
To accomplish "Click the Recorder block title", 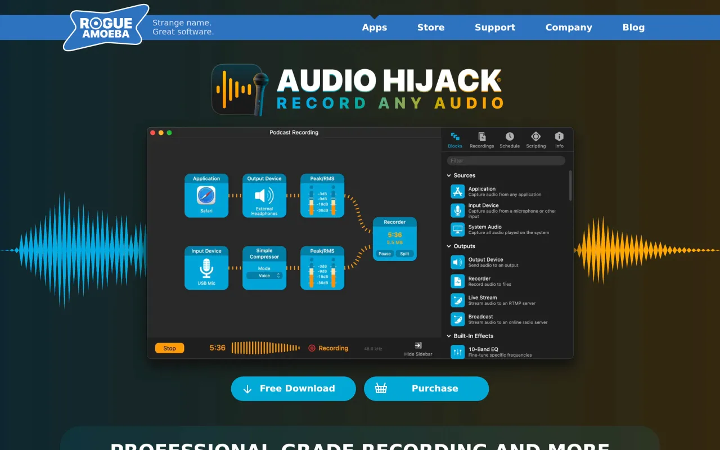I will [x=395, y=222].
